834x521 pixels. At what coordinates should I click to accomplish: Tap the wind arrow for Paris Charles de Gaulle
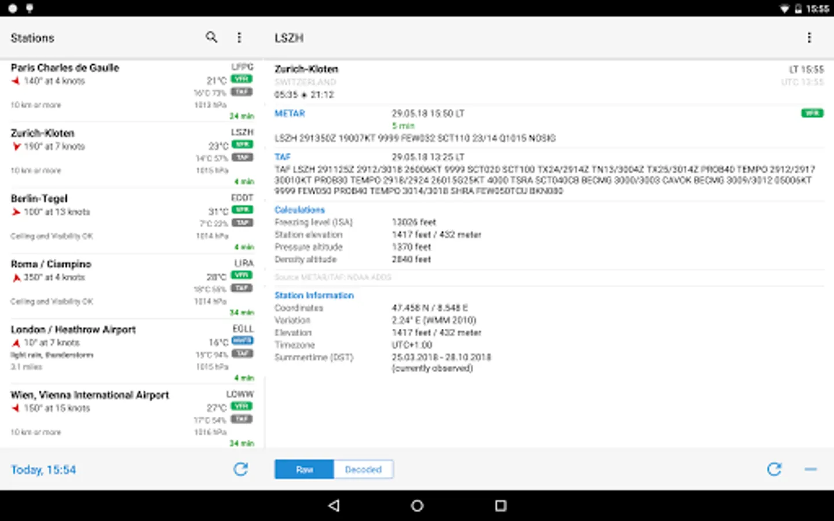pos(16,81)
